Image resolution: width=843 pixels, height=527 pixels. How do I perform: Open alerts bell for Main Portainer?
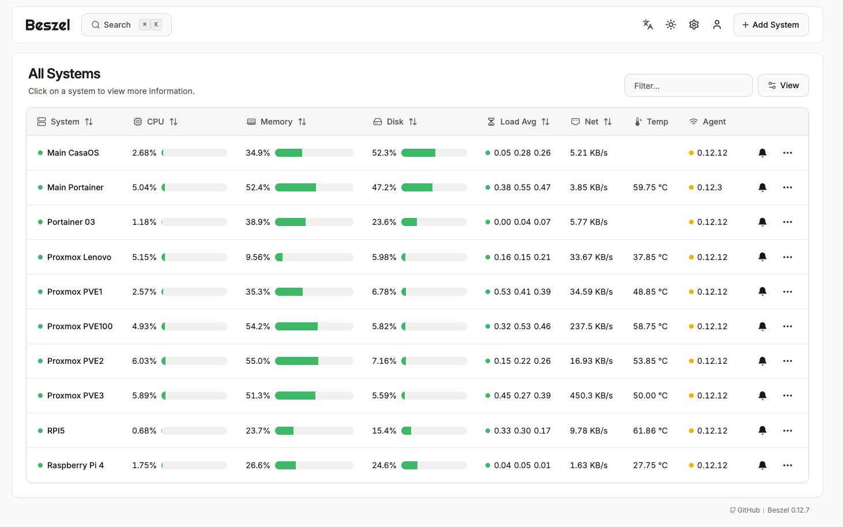762,187
